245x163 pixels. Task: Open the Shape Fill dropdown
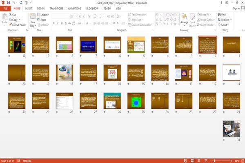[x=204, y=15]
